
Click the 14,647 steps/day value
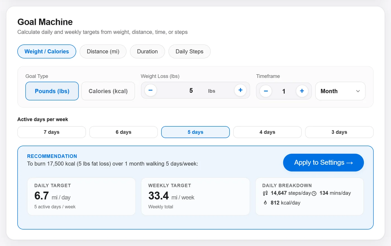[291, 193]
